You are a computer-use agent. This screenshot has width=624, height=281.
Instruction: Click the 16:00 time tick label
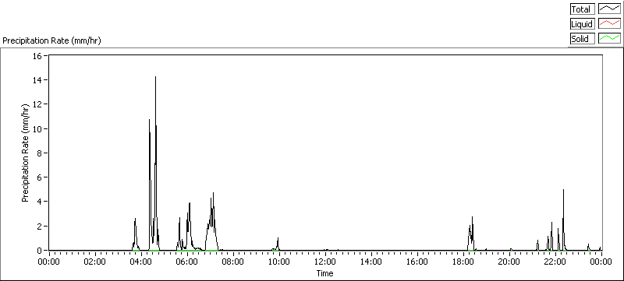(417, 262)
